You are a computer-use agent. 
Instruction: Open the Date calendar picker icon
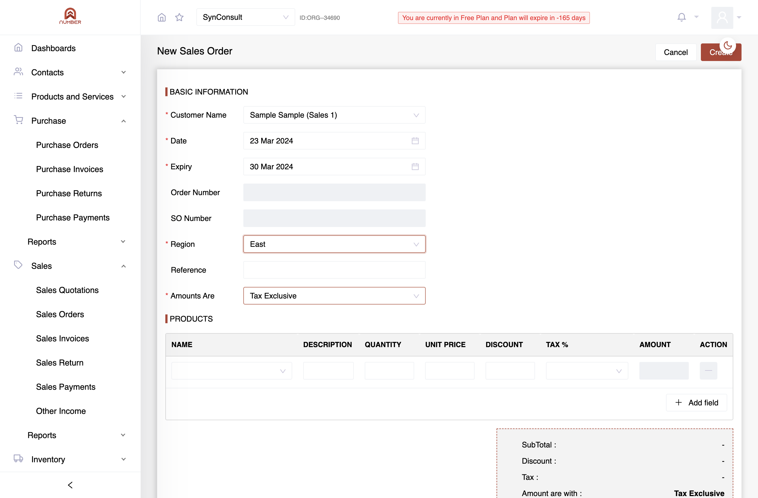415,141
